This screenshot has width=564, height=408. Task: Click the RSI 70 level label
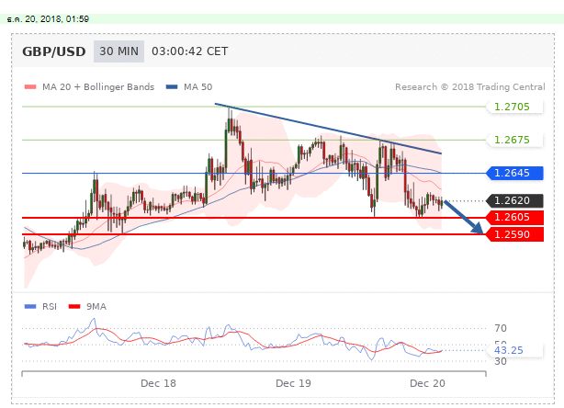point(501,328)
